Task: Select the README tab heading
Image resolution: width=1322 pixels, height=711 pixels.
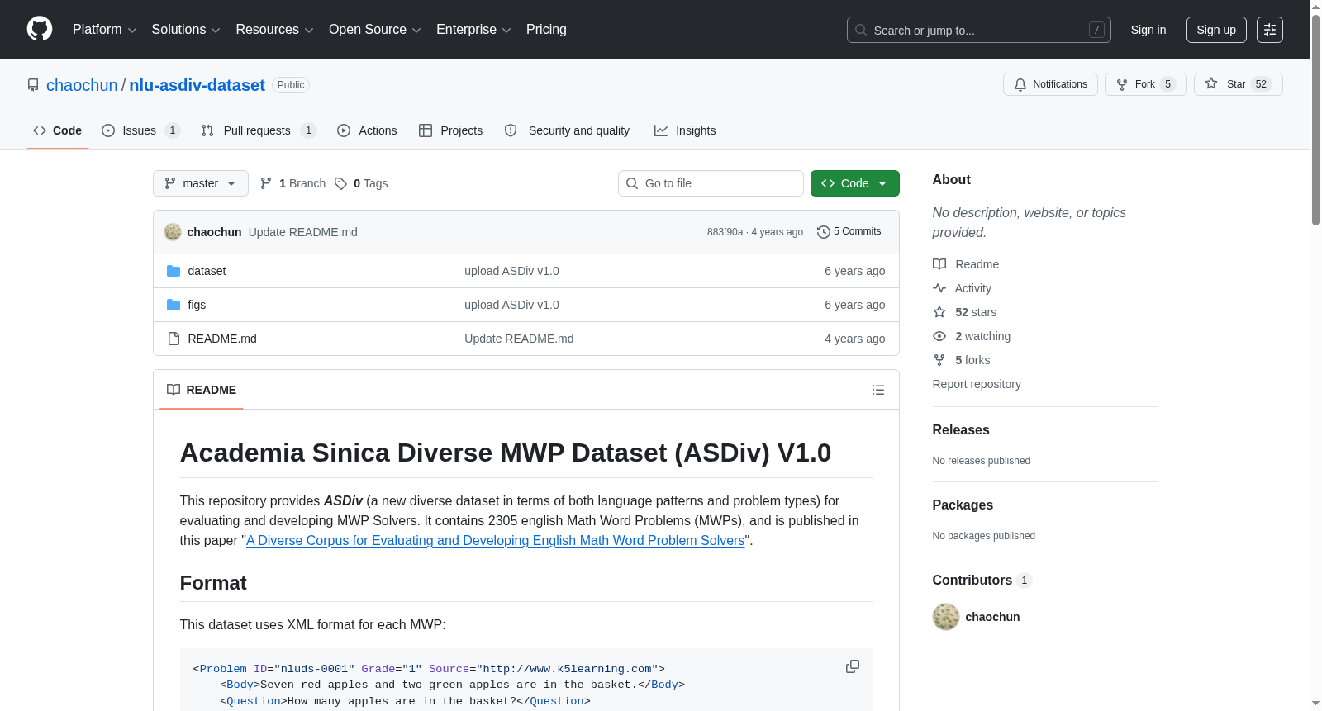Action: [202, 390]
